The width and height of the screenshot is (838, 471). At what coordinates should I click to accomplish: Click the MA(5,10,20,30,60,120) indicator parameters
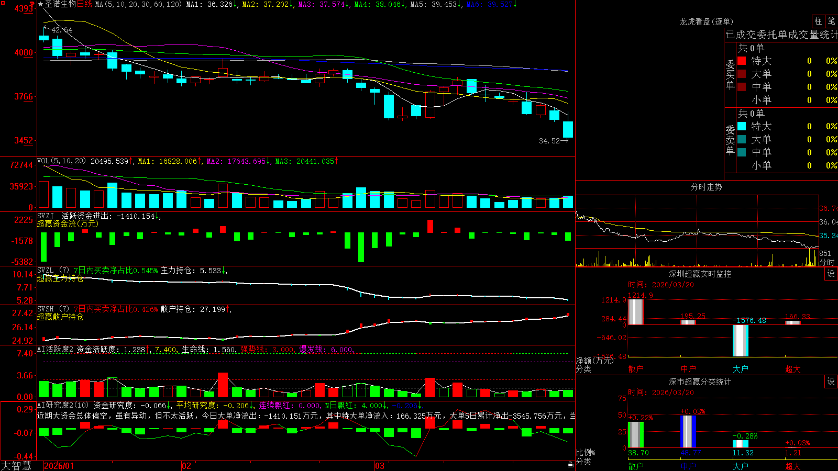coord(138,4)
